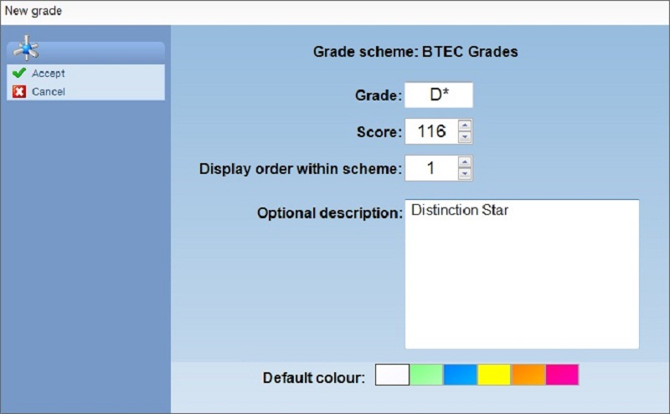The height and width of the screenshot is (414, 670).
Task: Decrease the Score with down arrow
Action: coord(465,137)
